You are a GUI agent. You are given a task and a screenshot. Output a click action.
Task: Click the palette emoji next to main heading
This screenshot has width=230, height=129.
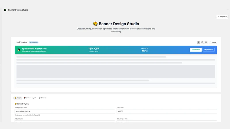click(x=95, y=24)
